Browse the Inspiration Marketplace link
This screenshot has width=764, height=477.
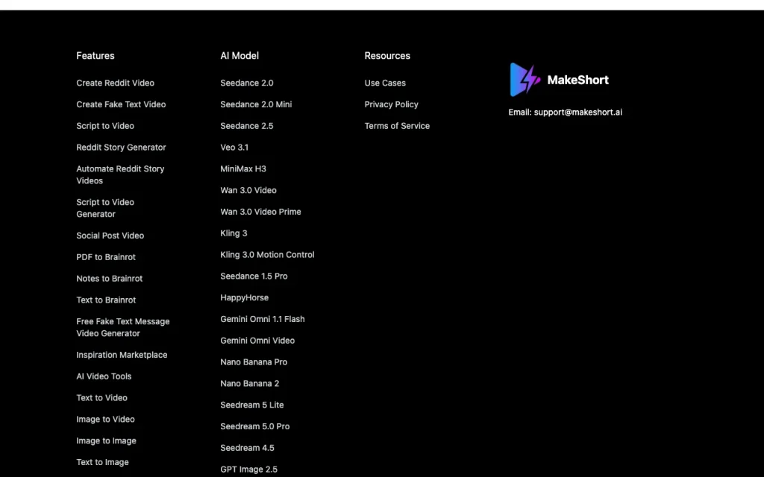pyautogui.click(x=122, y=355)
